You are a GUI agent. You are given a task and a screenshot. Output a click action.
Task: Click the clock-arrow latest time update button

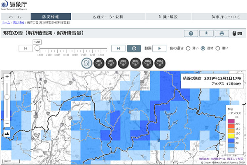(x=134, y=48)
